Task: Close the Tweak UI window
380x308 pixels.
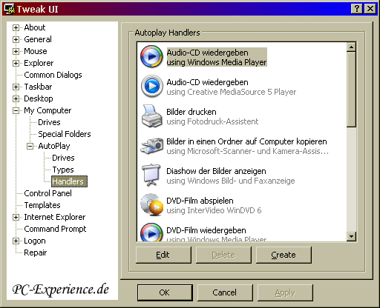Action: click(370, 9)
